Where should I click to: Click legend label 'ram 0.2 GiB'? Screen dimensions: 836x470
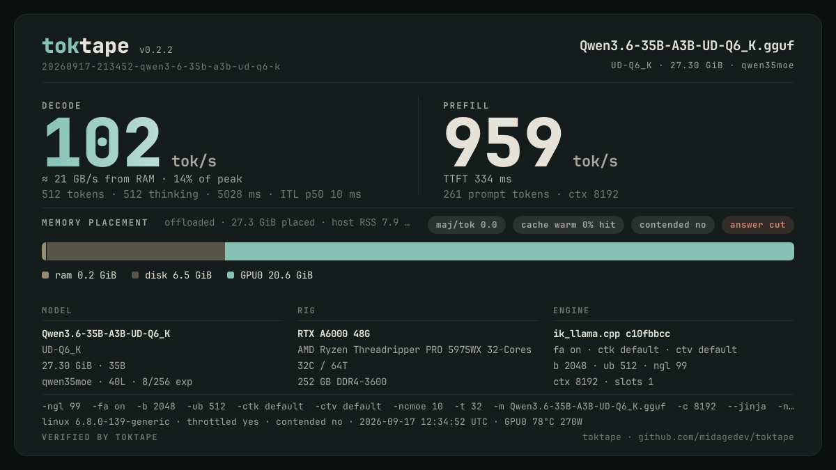86,276
